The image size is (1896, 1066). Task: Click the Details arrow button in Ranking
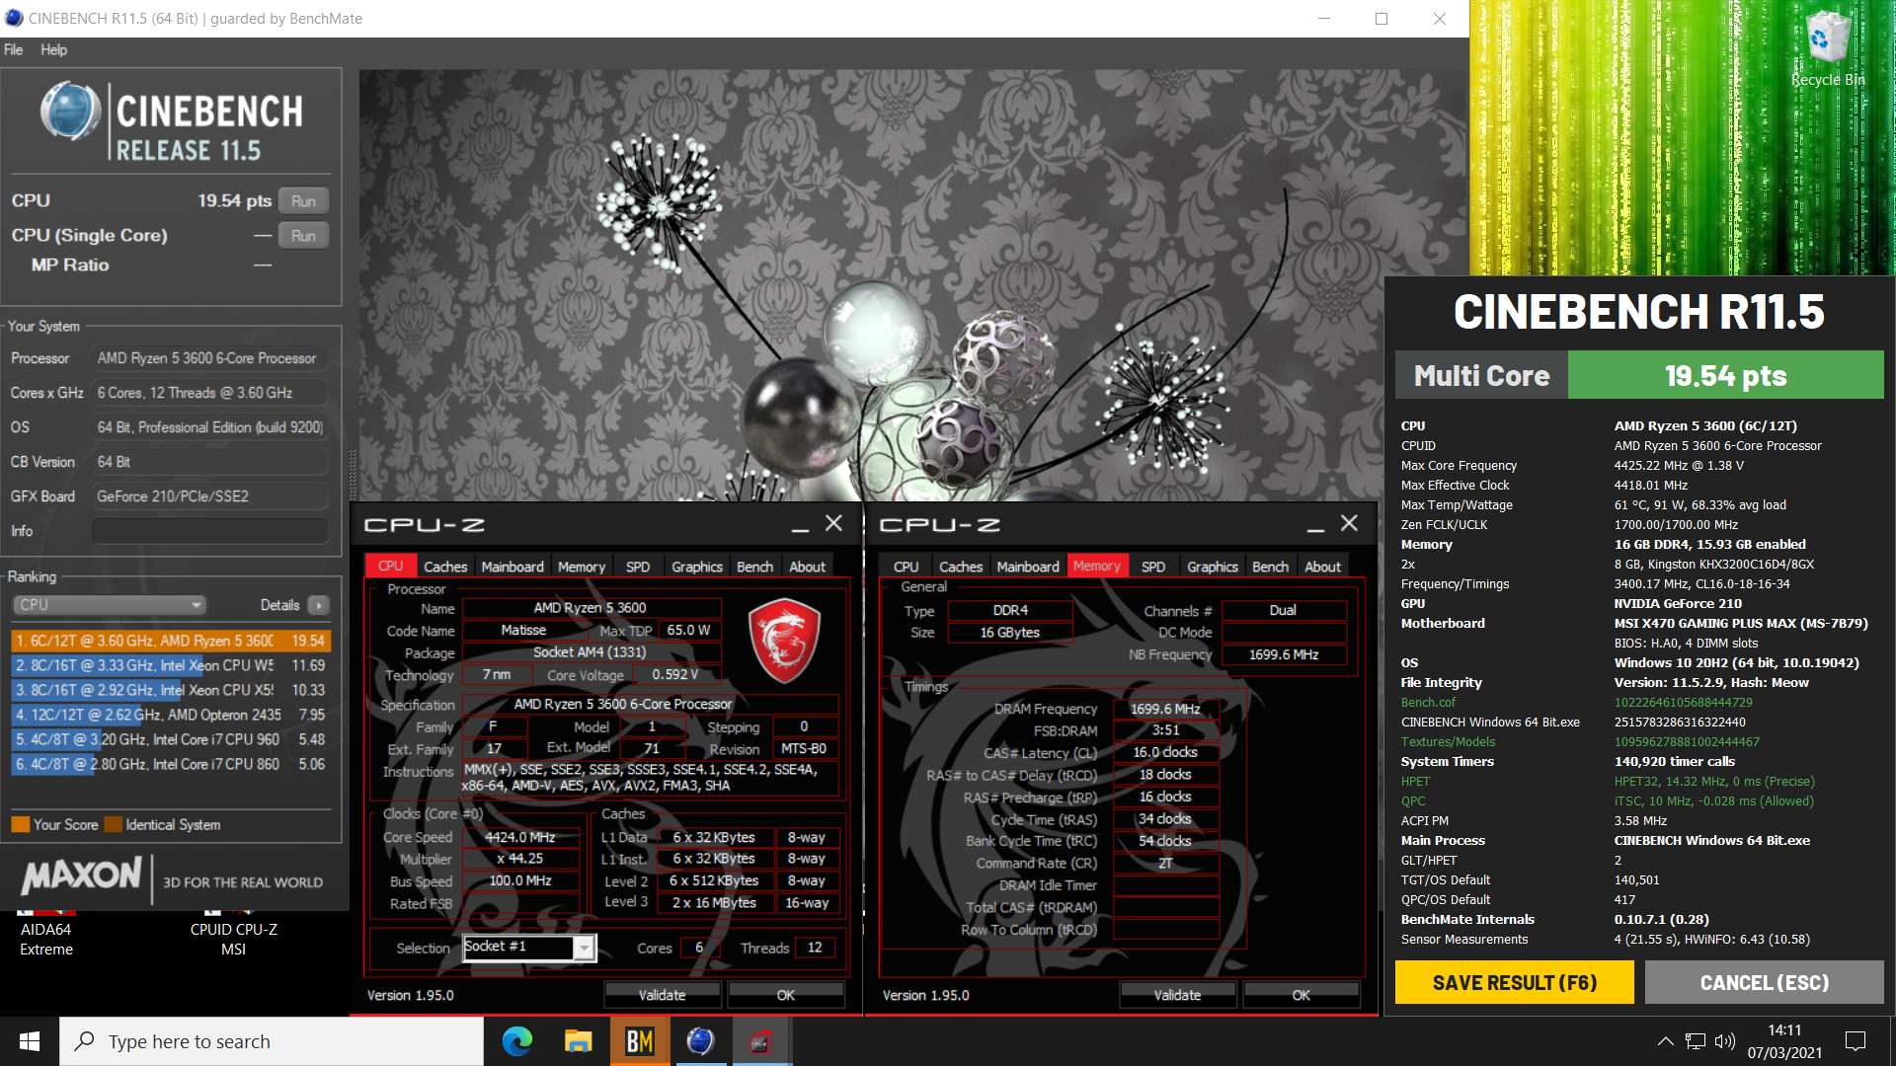pos(318,605)
